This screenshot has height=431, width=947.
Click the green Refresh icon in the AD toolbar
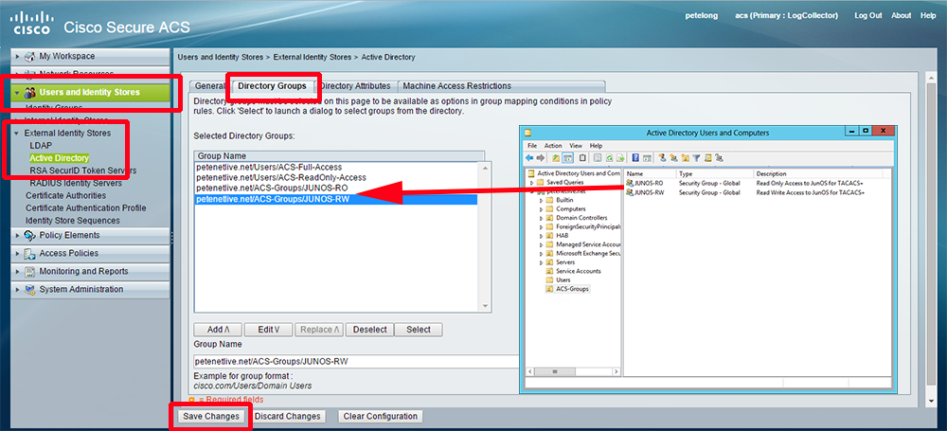609,158
